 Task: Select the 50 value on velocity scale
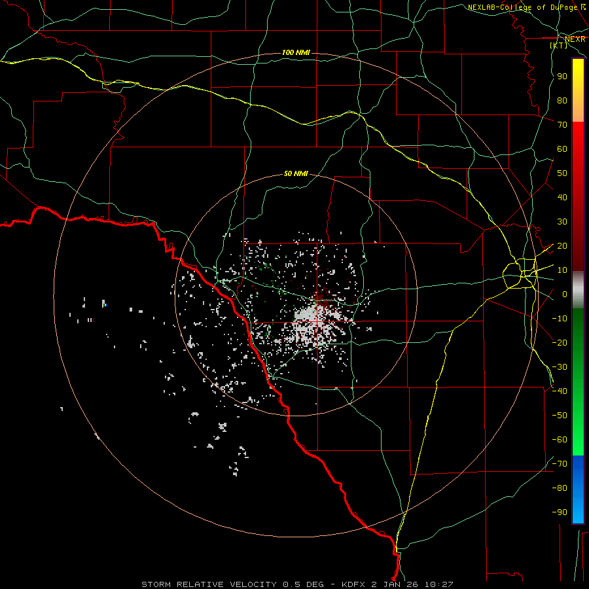[562, 173]
